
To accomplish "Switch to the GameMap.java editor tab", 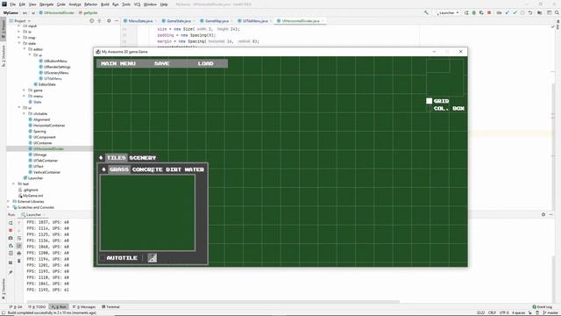I will click(217, 21).
